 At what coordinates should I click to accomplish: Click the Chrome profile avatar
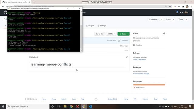[x=187, y=7]
